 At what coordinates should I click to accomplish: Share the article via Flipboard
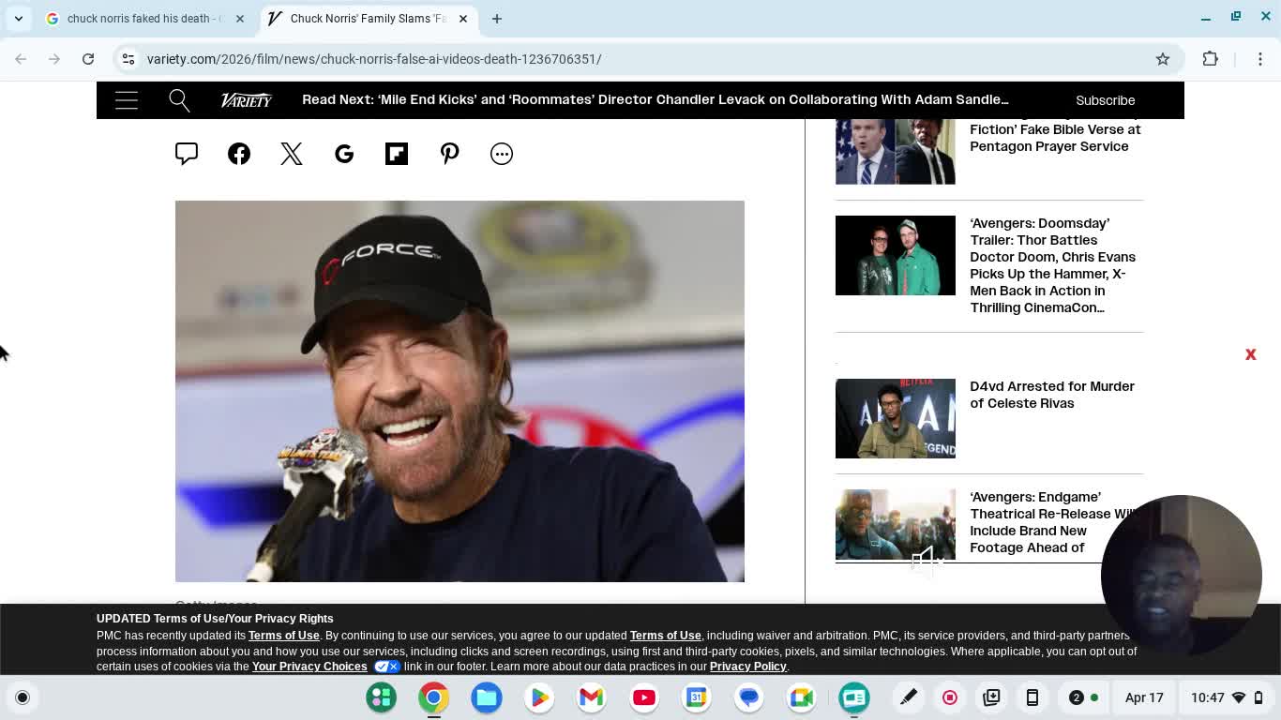coord(396,153)
